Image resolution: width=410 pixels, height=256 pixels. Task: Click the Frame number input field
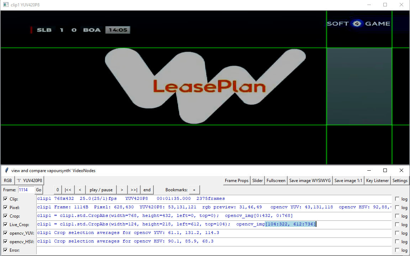(x=26, y=190)
